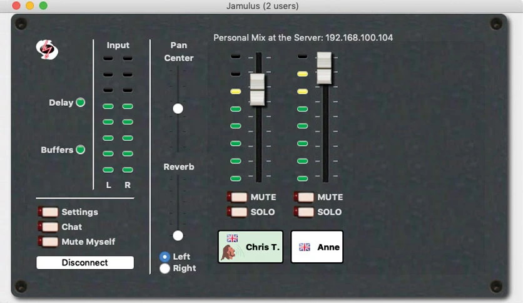Click the Buffers label
The height and width of the screenshot is (303, 523).
[57, 150]
